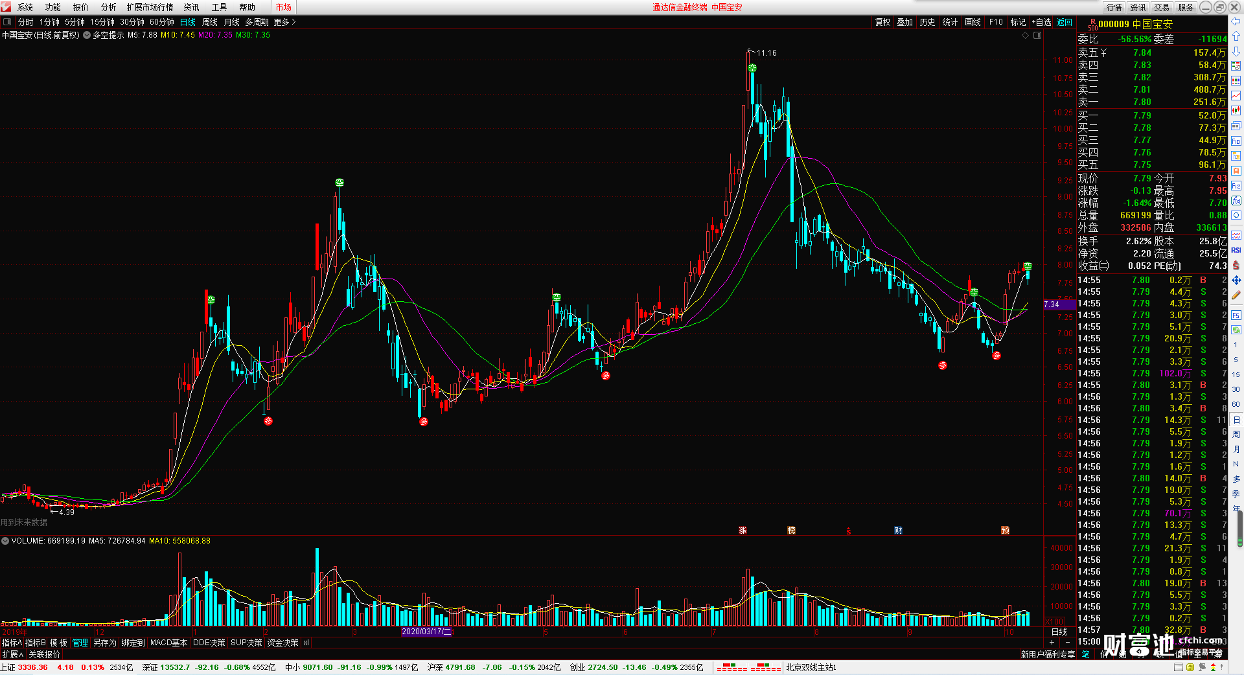The height and width of the screenshot is (675, 1244).
Task: Select the four-way move arrows icon
Action: [x=1236, y=280]
